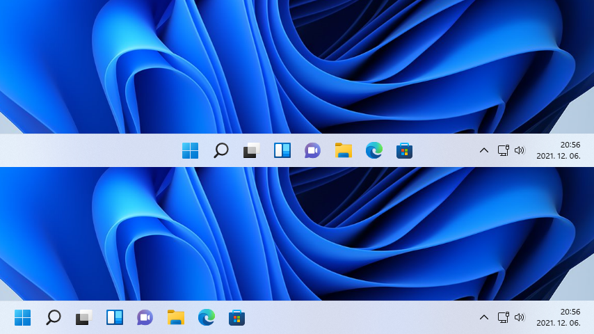
Task: Launch Microsoft Edge on the left-aligned taskbar
Action: (206, 317)
